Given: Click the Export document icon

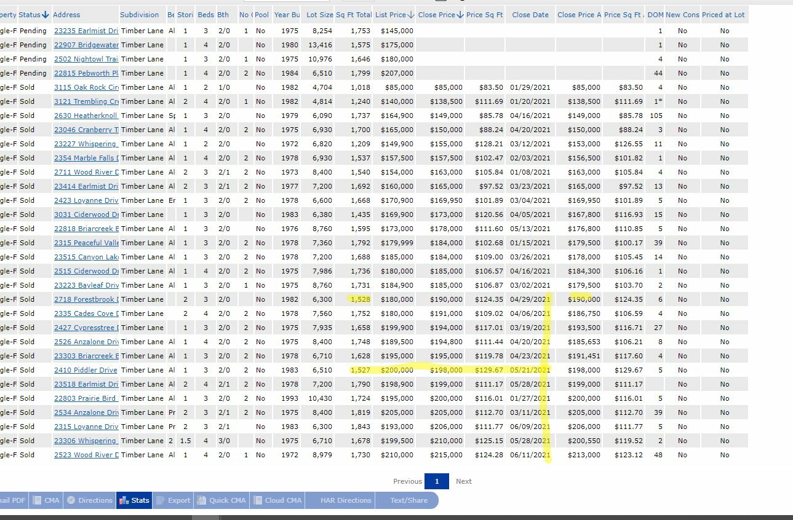Looking at the screenshot, I should click(x=160, y=500).
